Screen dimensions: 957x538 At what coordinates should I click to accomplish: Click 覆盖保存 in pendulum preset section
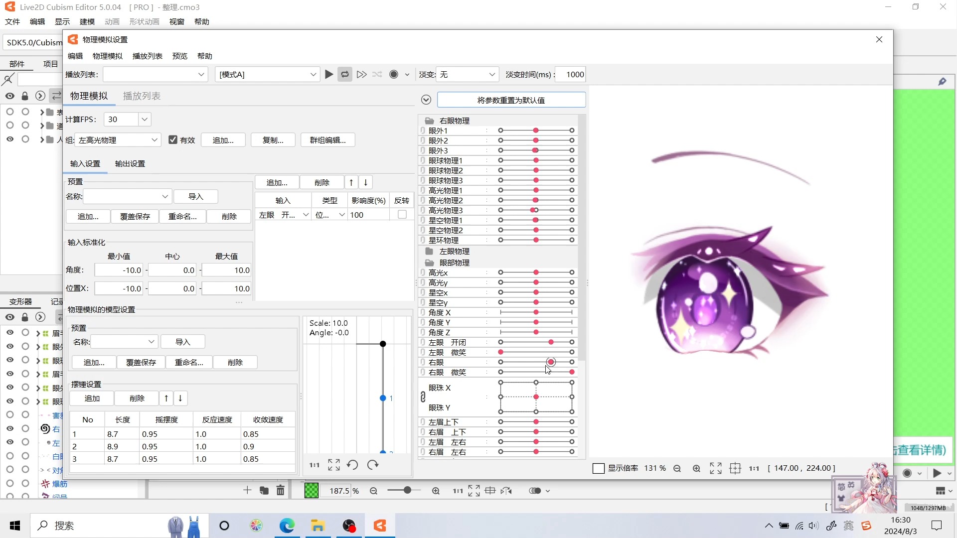pos(141,363)
